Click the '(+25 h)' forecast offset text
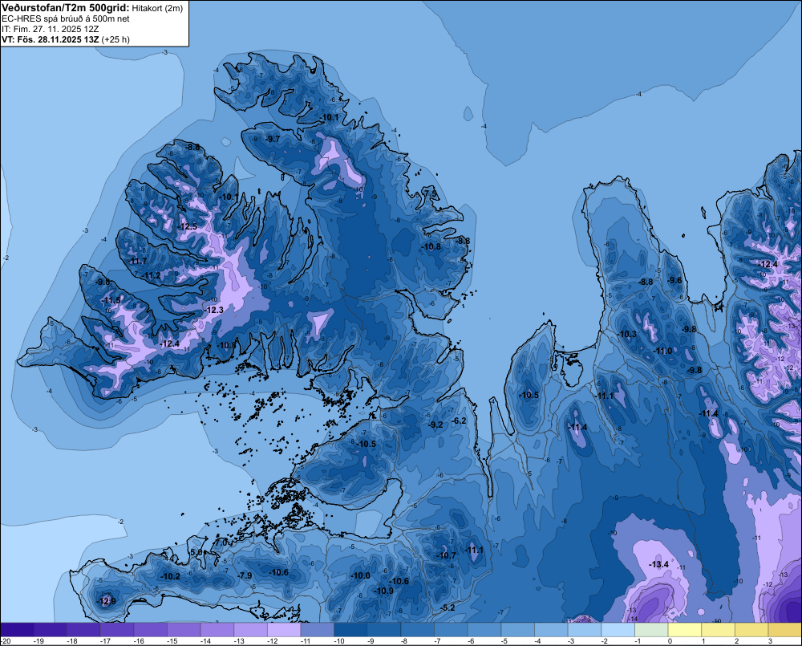The height and width of the screenshot is (646, 802). pos(115,39)
